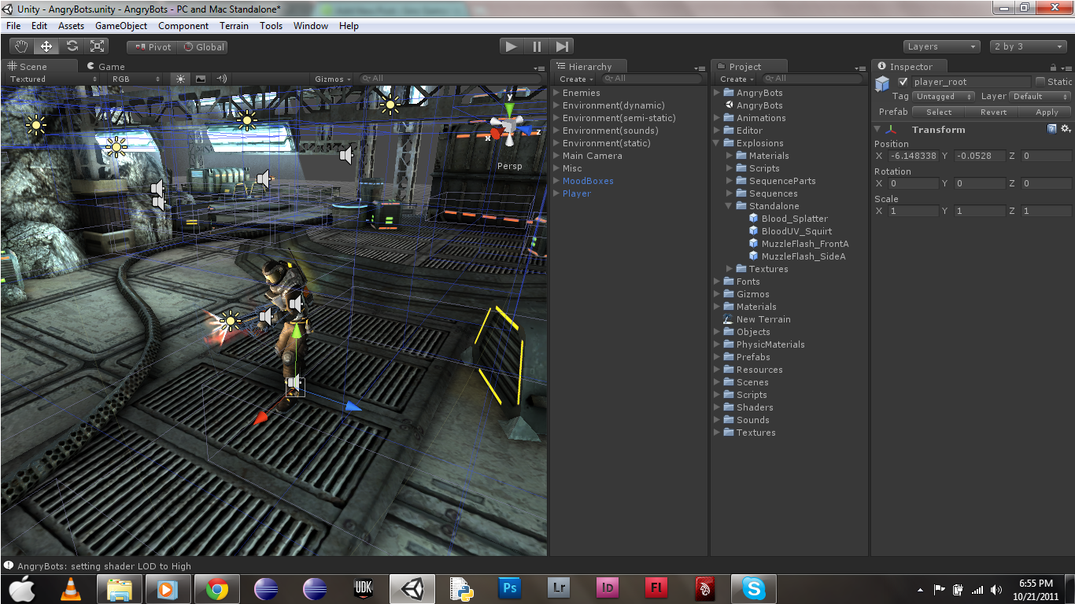1075x604 pixels.
Task: Open the 2 by 3 layout dropdown
Action: [x=1028, y=46]
